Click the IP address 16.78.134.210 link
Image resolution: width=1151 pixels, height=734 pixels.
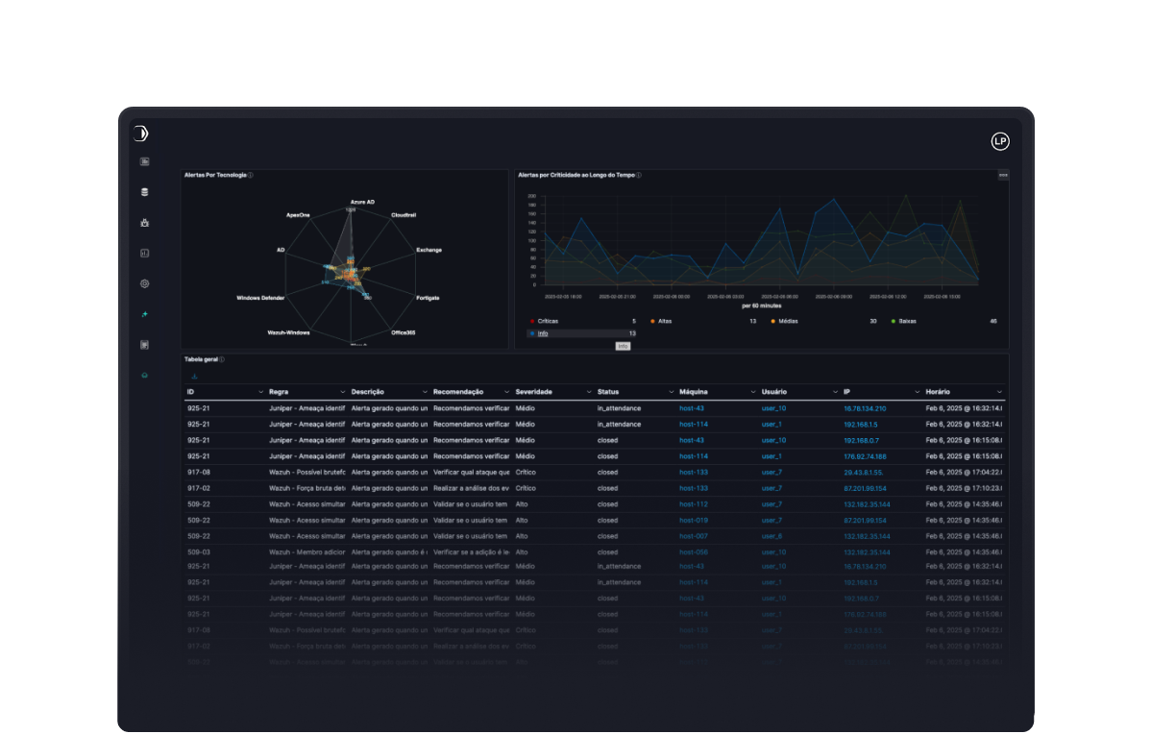coord(865,408)
